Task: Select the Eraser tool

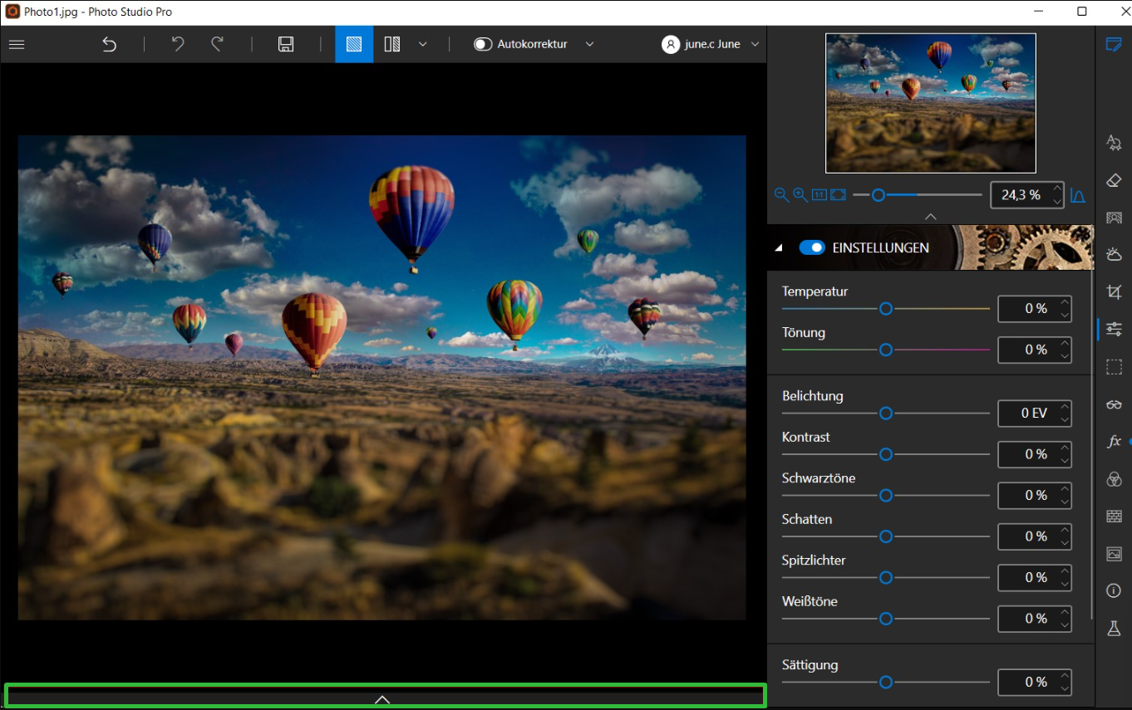Action: point(1114,180)
